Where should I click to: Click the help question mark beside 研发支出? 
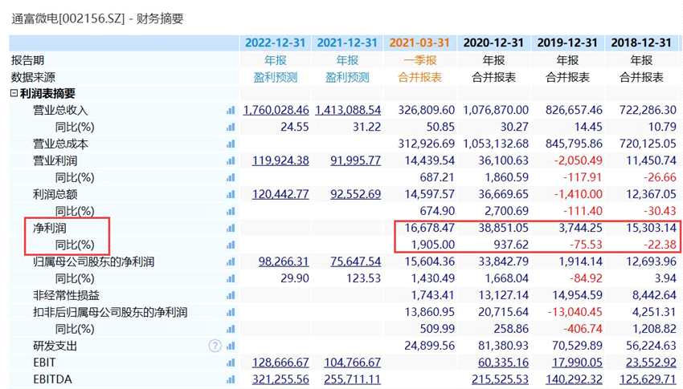click(x=215, y=346)
